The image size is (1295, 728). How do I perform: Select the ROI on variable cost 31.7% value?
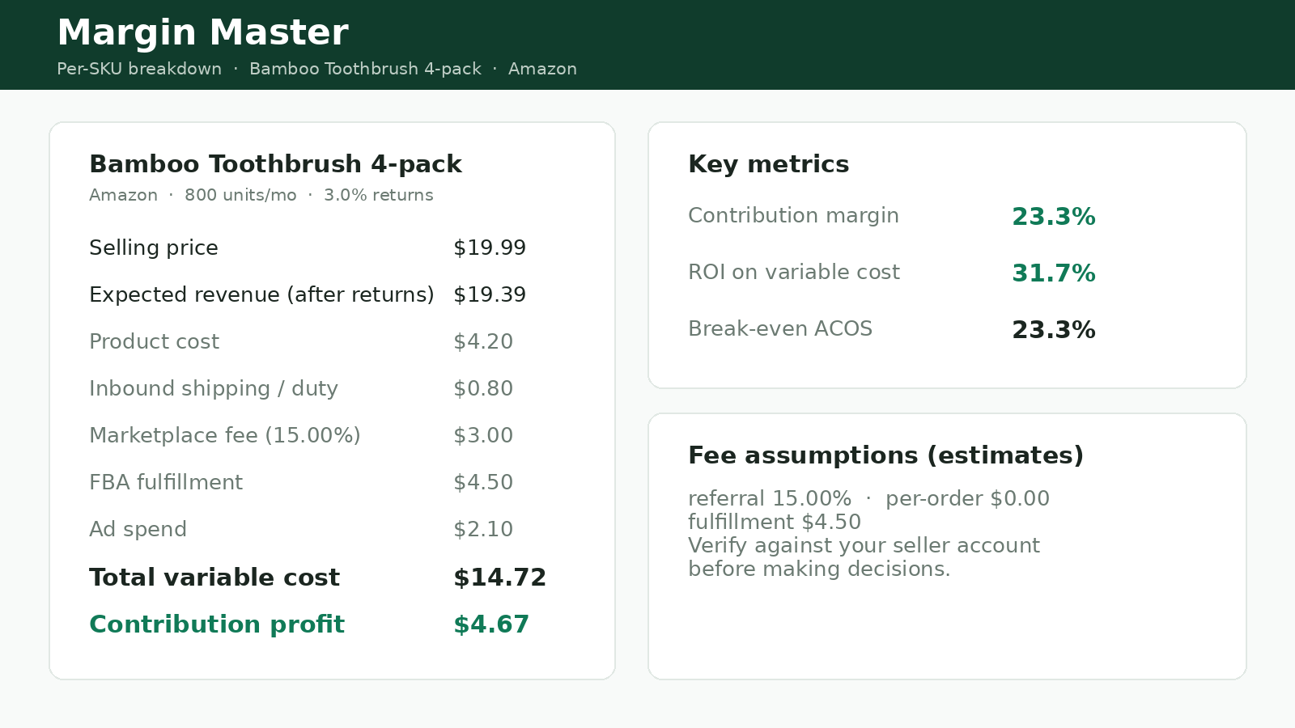pyautogui.click(x=1054, y=273)
